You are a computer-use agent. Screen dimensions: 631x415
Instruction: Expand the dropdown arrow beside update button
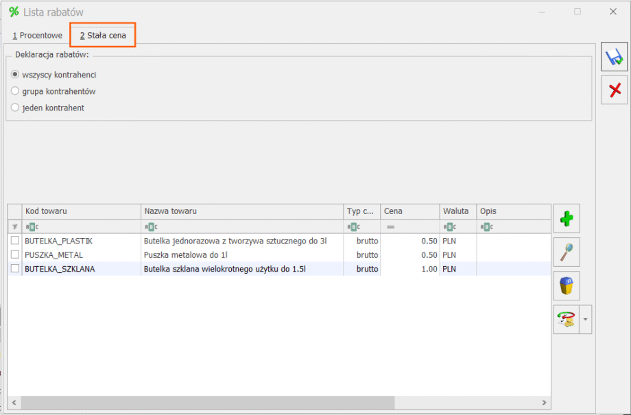[585, 320]
